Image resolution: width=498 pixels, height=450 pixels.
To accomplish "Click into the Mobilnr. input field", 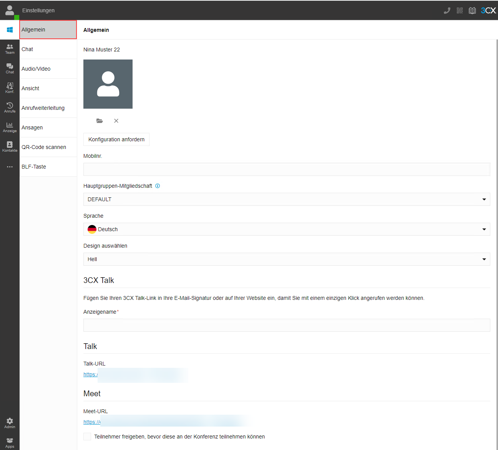I will [x=287, y=169].
